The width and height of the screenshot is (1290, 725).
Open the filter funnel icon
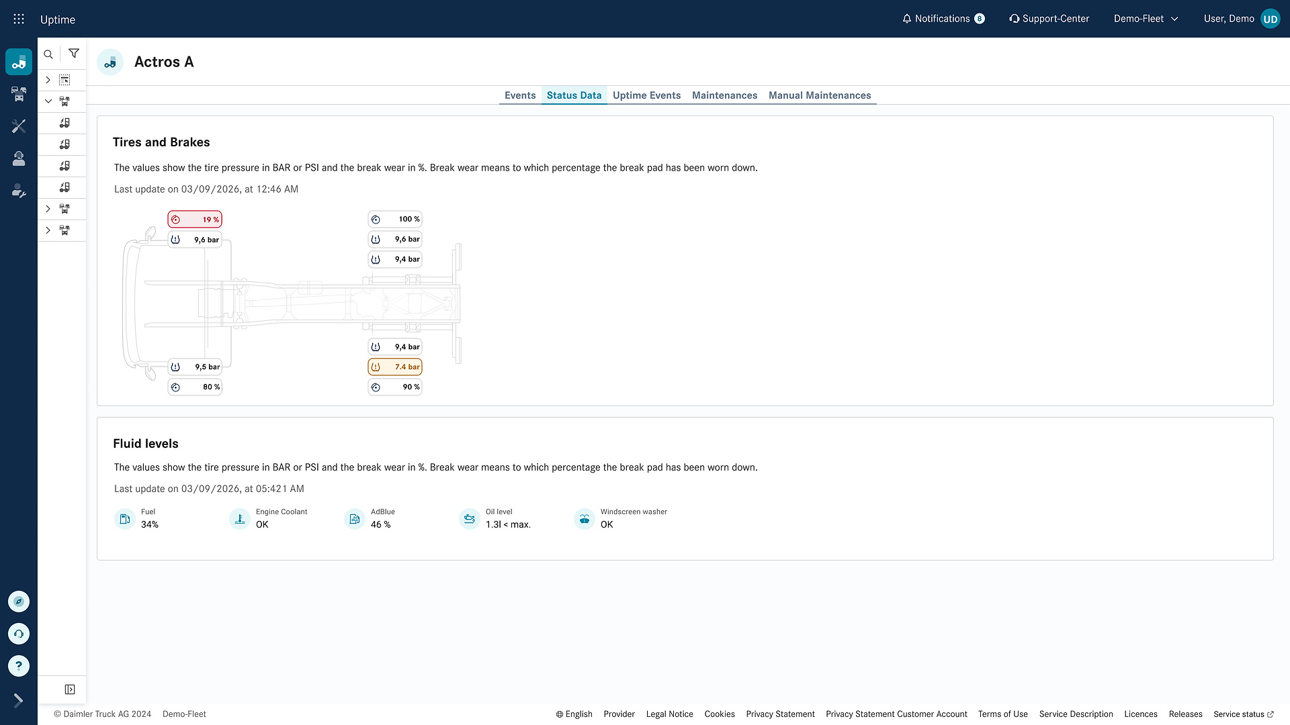(74, 54)
